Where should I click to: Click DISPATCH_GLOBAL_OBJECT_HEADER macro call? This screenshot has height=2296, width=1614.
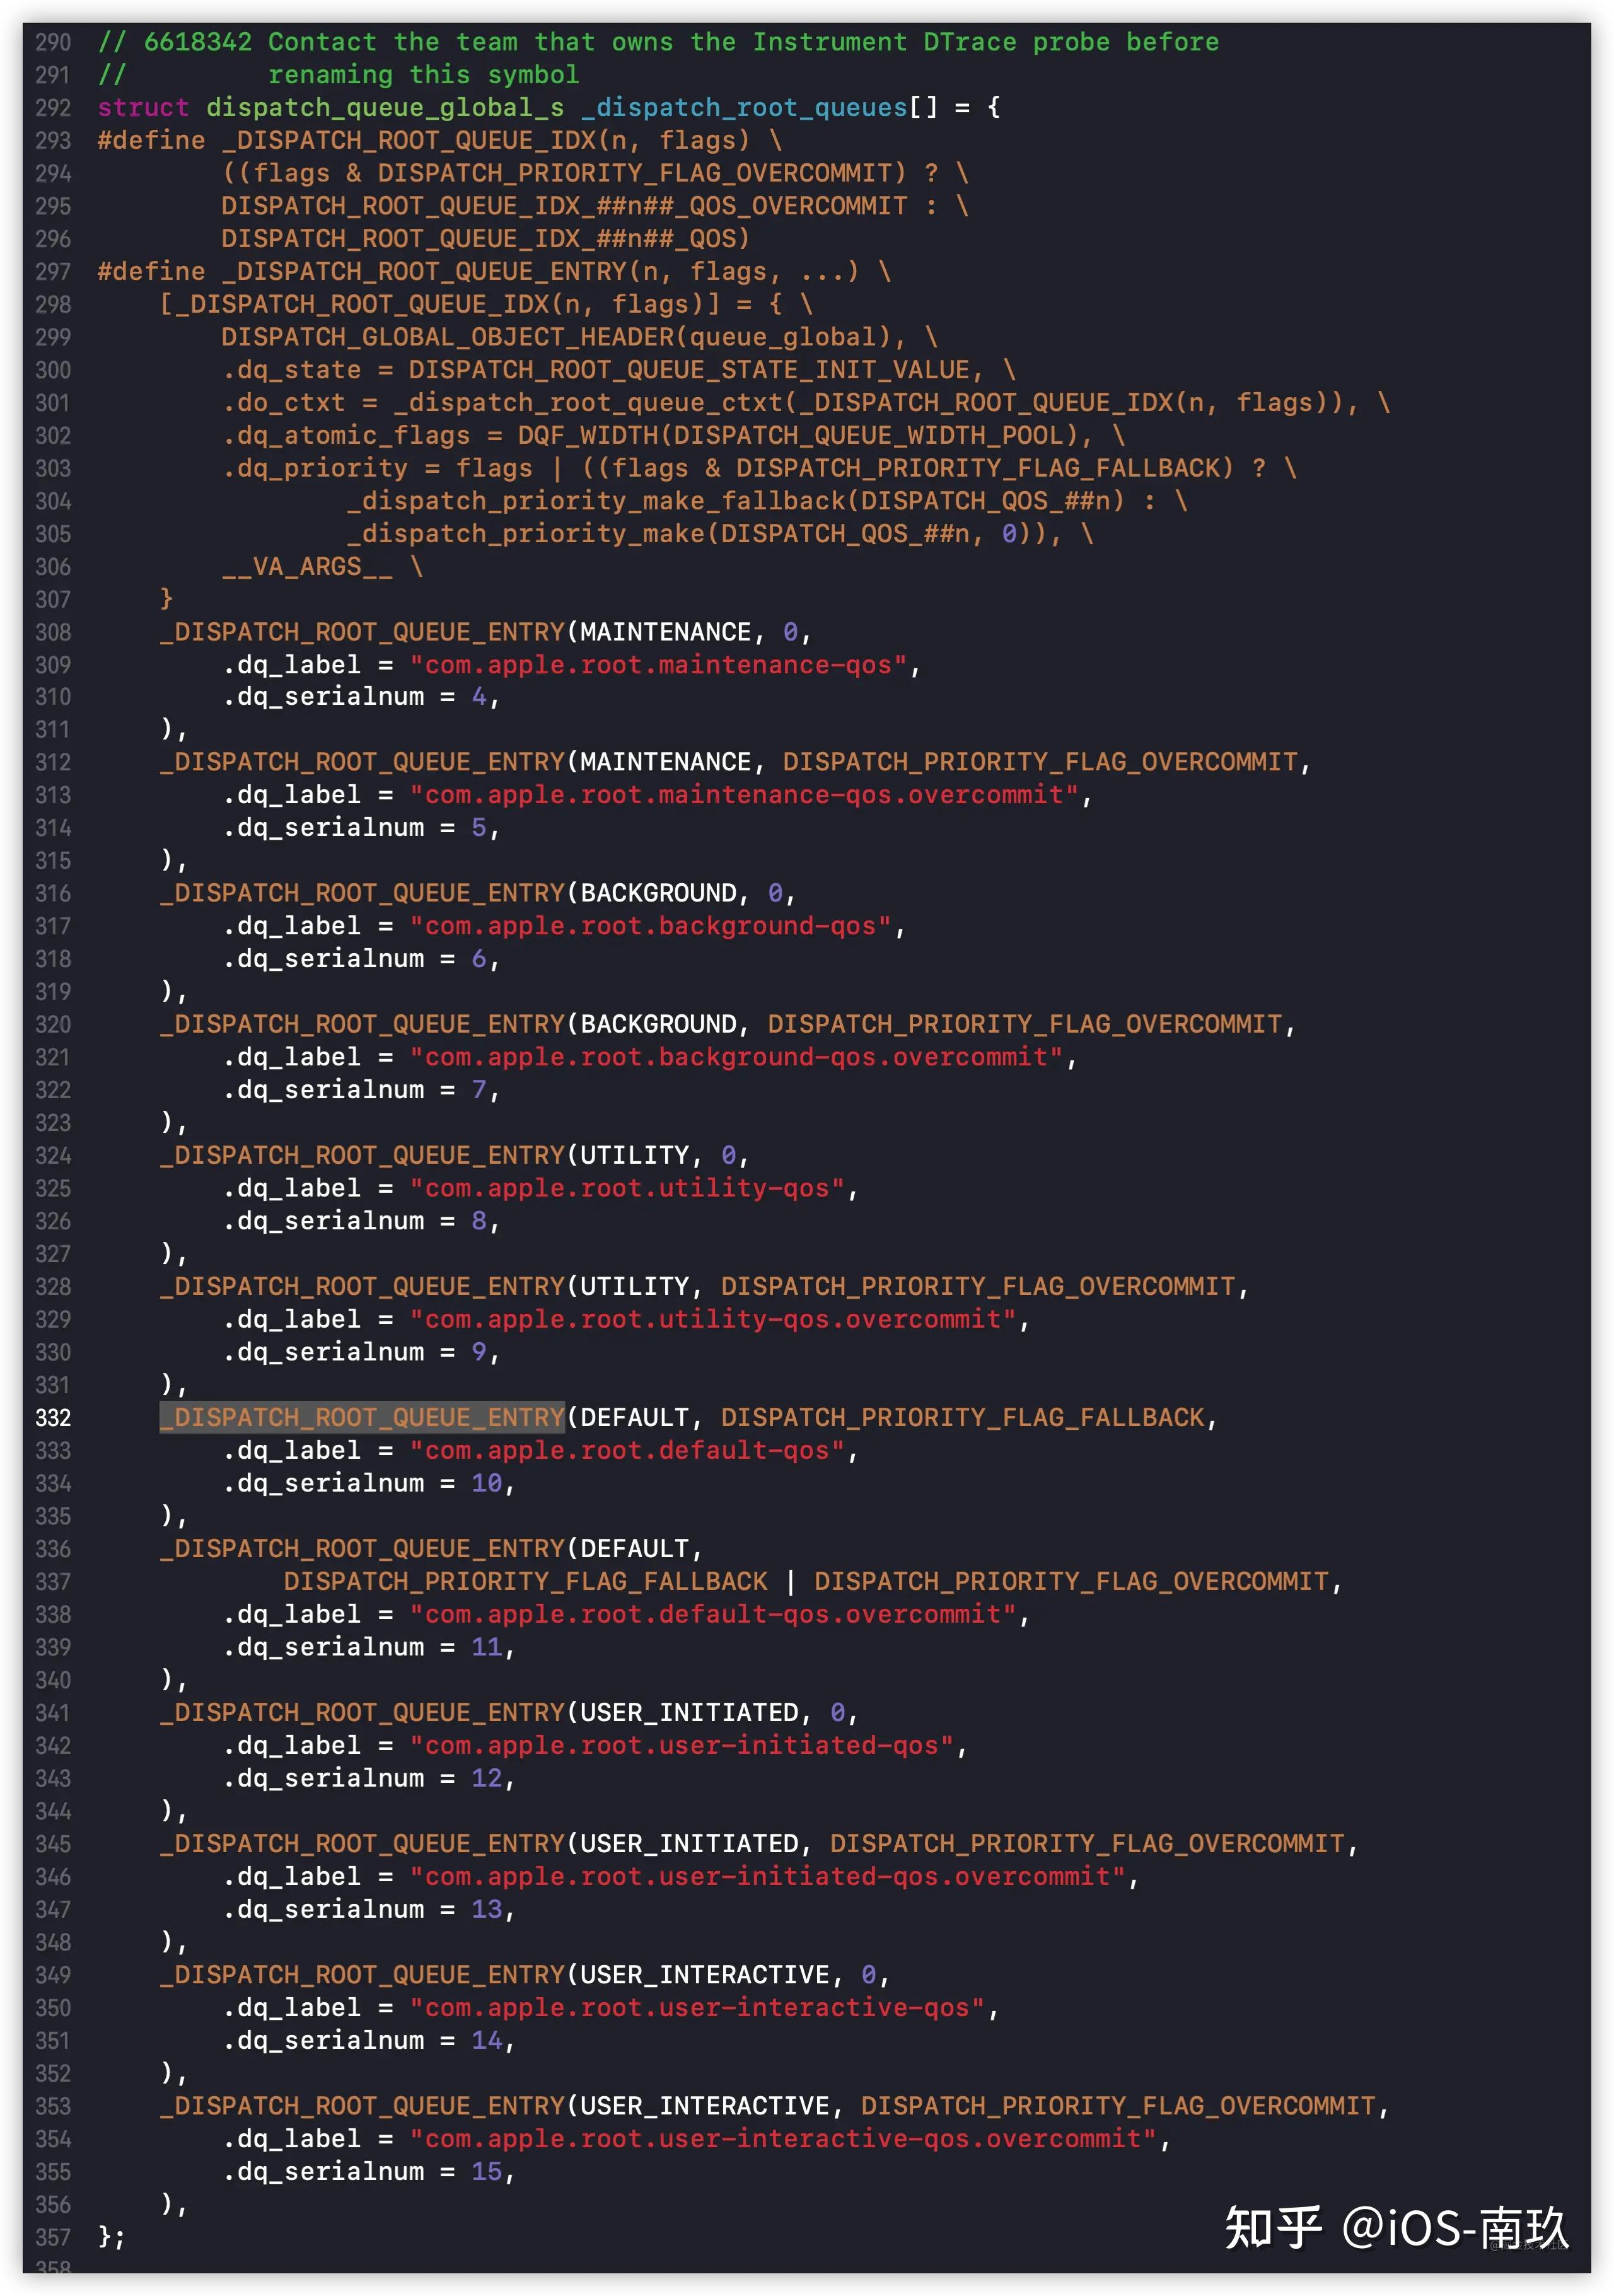(447, 337)
